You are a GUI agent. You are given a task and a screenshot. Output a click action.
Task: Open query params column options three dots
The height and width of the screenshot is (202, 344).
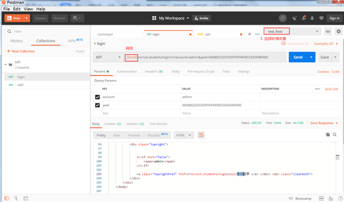tap(317, 89)
